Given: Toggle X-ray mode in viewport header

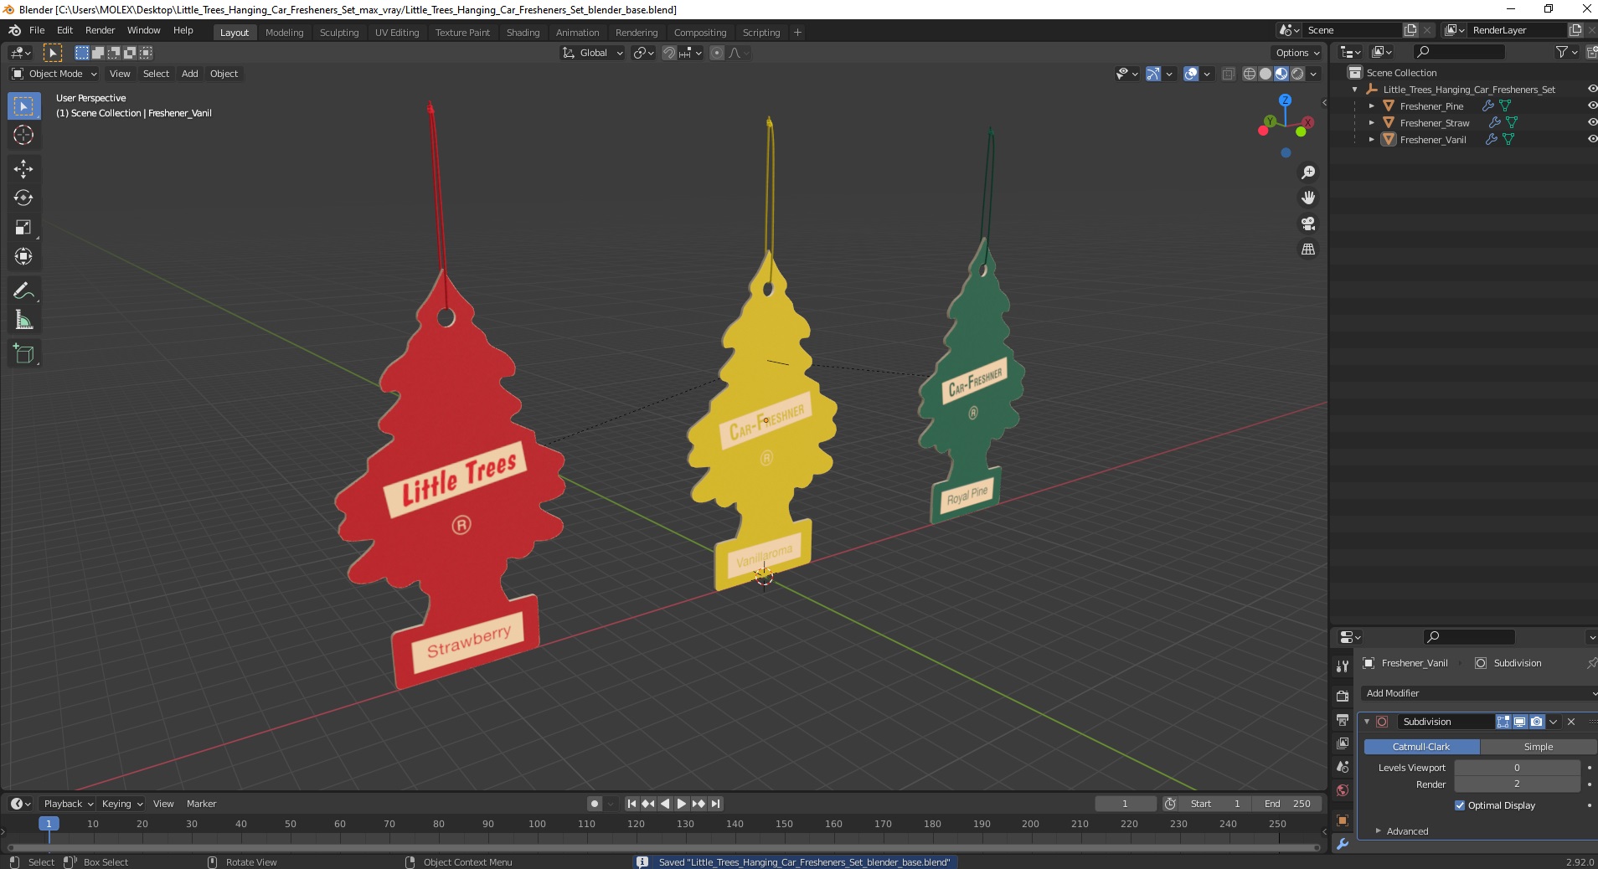Looking at the screenshot, I should [x=1228, y=74].
